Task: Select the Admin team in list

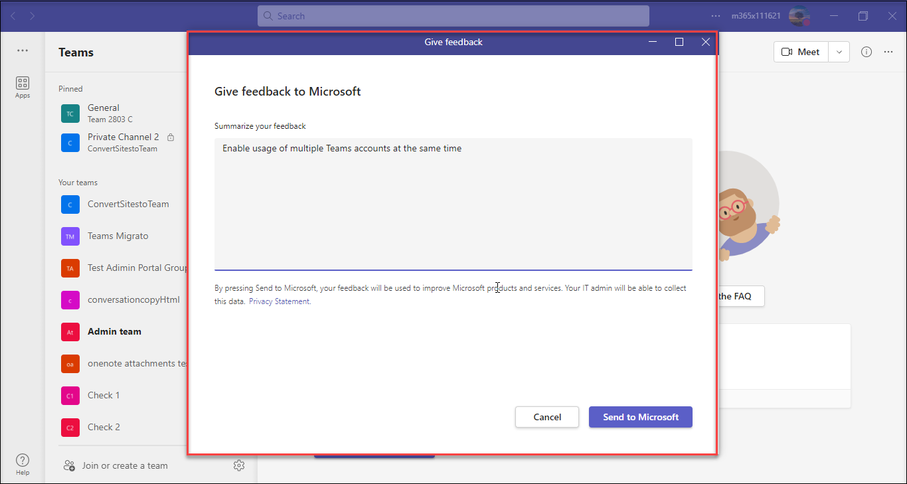Action: click(114, 331)
